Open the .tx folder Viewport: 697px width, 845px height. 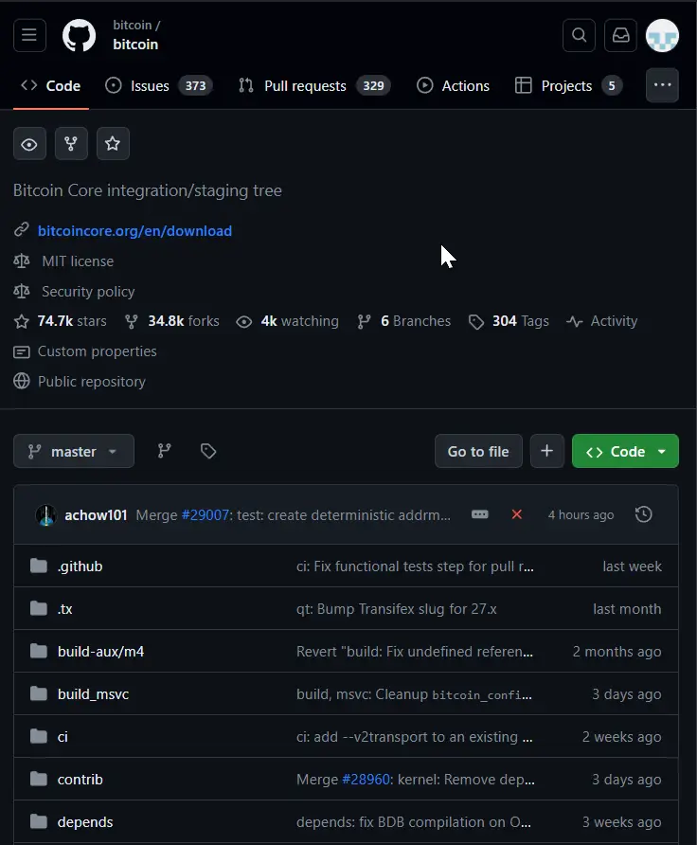click(64, 609)
